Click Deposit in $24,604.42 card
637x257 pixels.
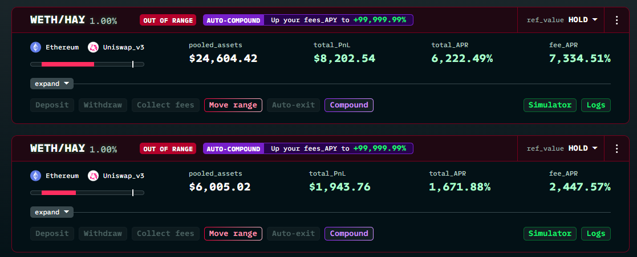(x=52, y=105)
